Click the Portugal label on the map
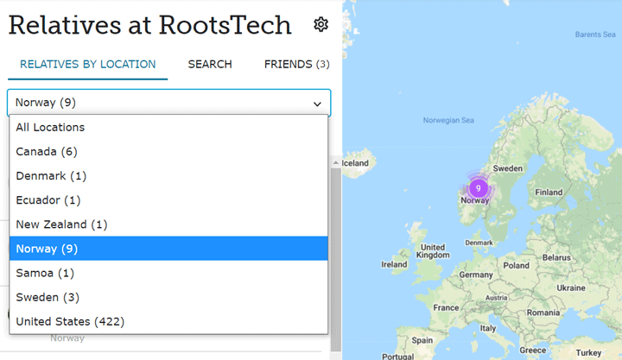This screenshot has width=622, height=360. pos(397,357)
